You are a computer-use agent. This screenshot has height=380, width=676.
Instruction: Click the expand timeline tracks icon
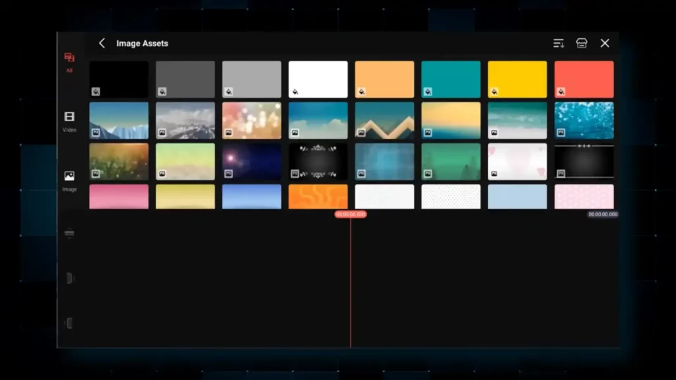69,234
